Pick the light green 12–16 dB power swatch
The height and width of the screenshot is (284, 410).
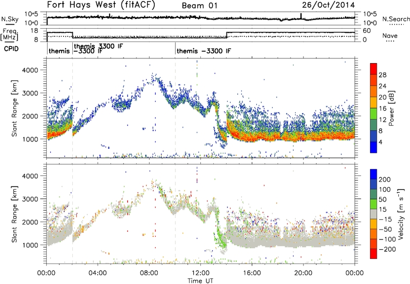click(x=374, y=113)
